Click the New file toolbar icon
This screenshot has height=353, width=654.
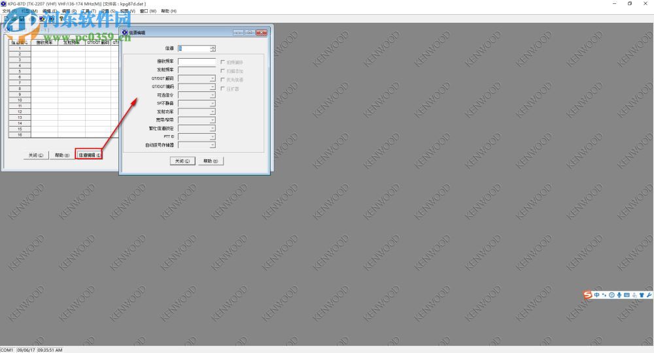(6, 19)
